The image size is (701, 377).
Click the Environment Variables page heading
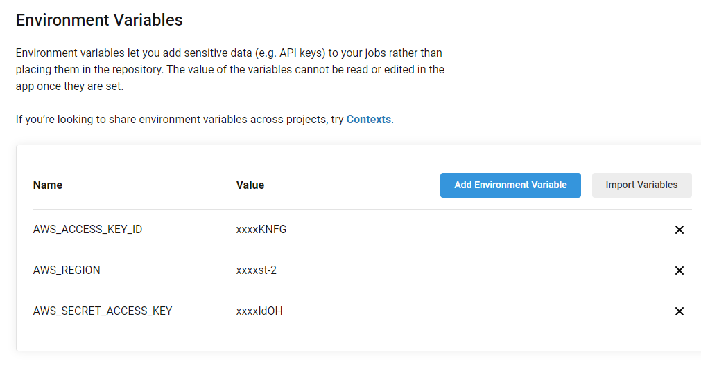click(99, 20)
